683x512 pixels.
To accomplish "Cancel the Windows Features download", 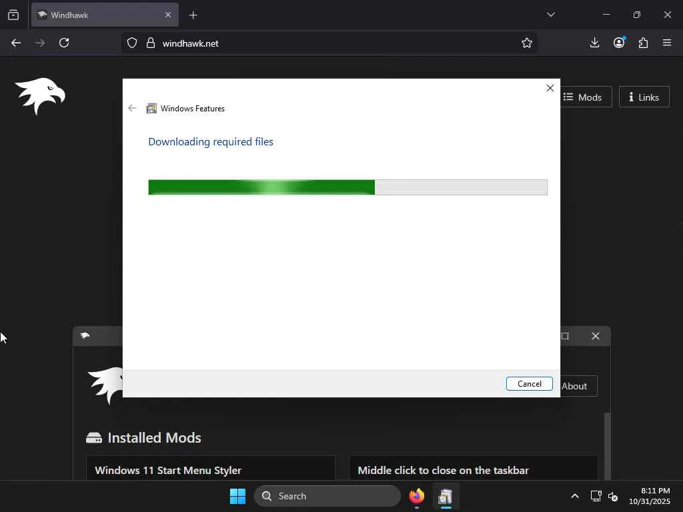I will 529,383.
